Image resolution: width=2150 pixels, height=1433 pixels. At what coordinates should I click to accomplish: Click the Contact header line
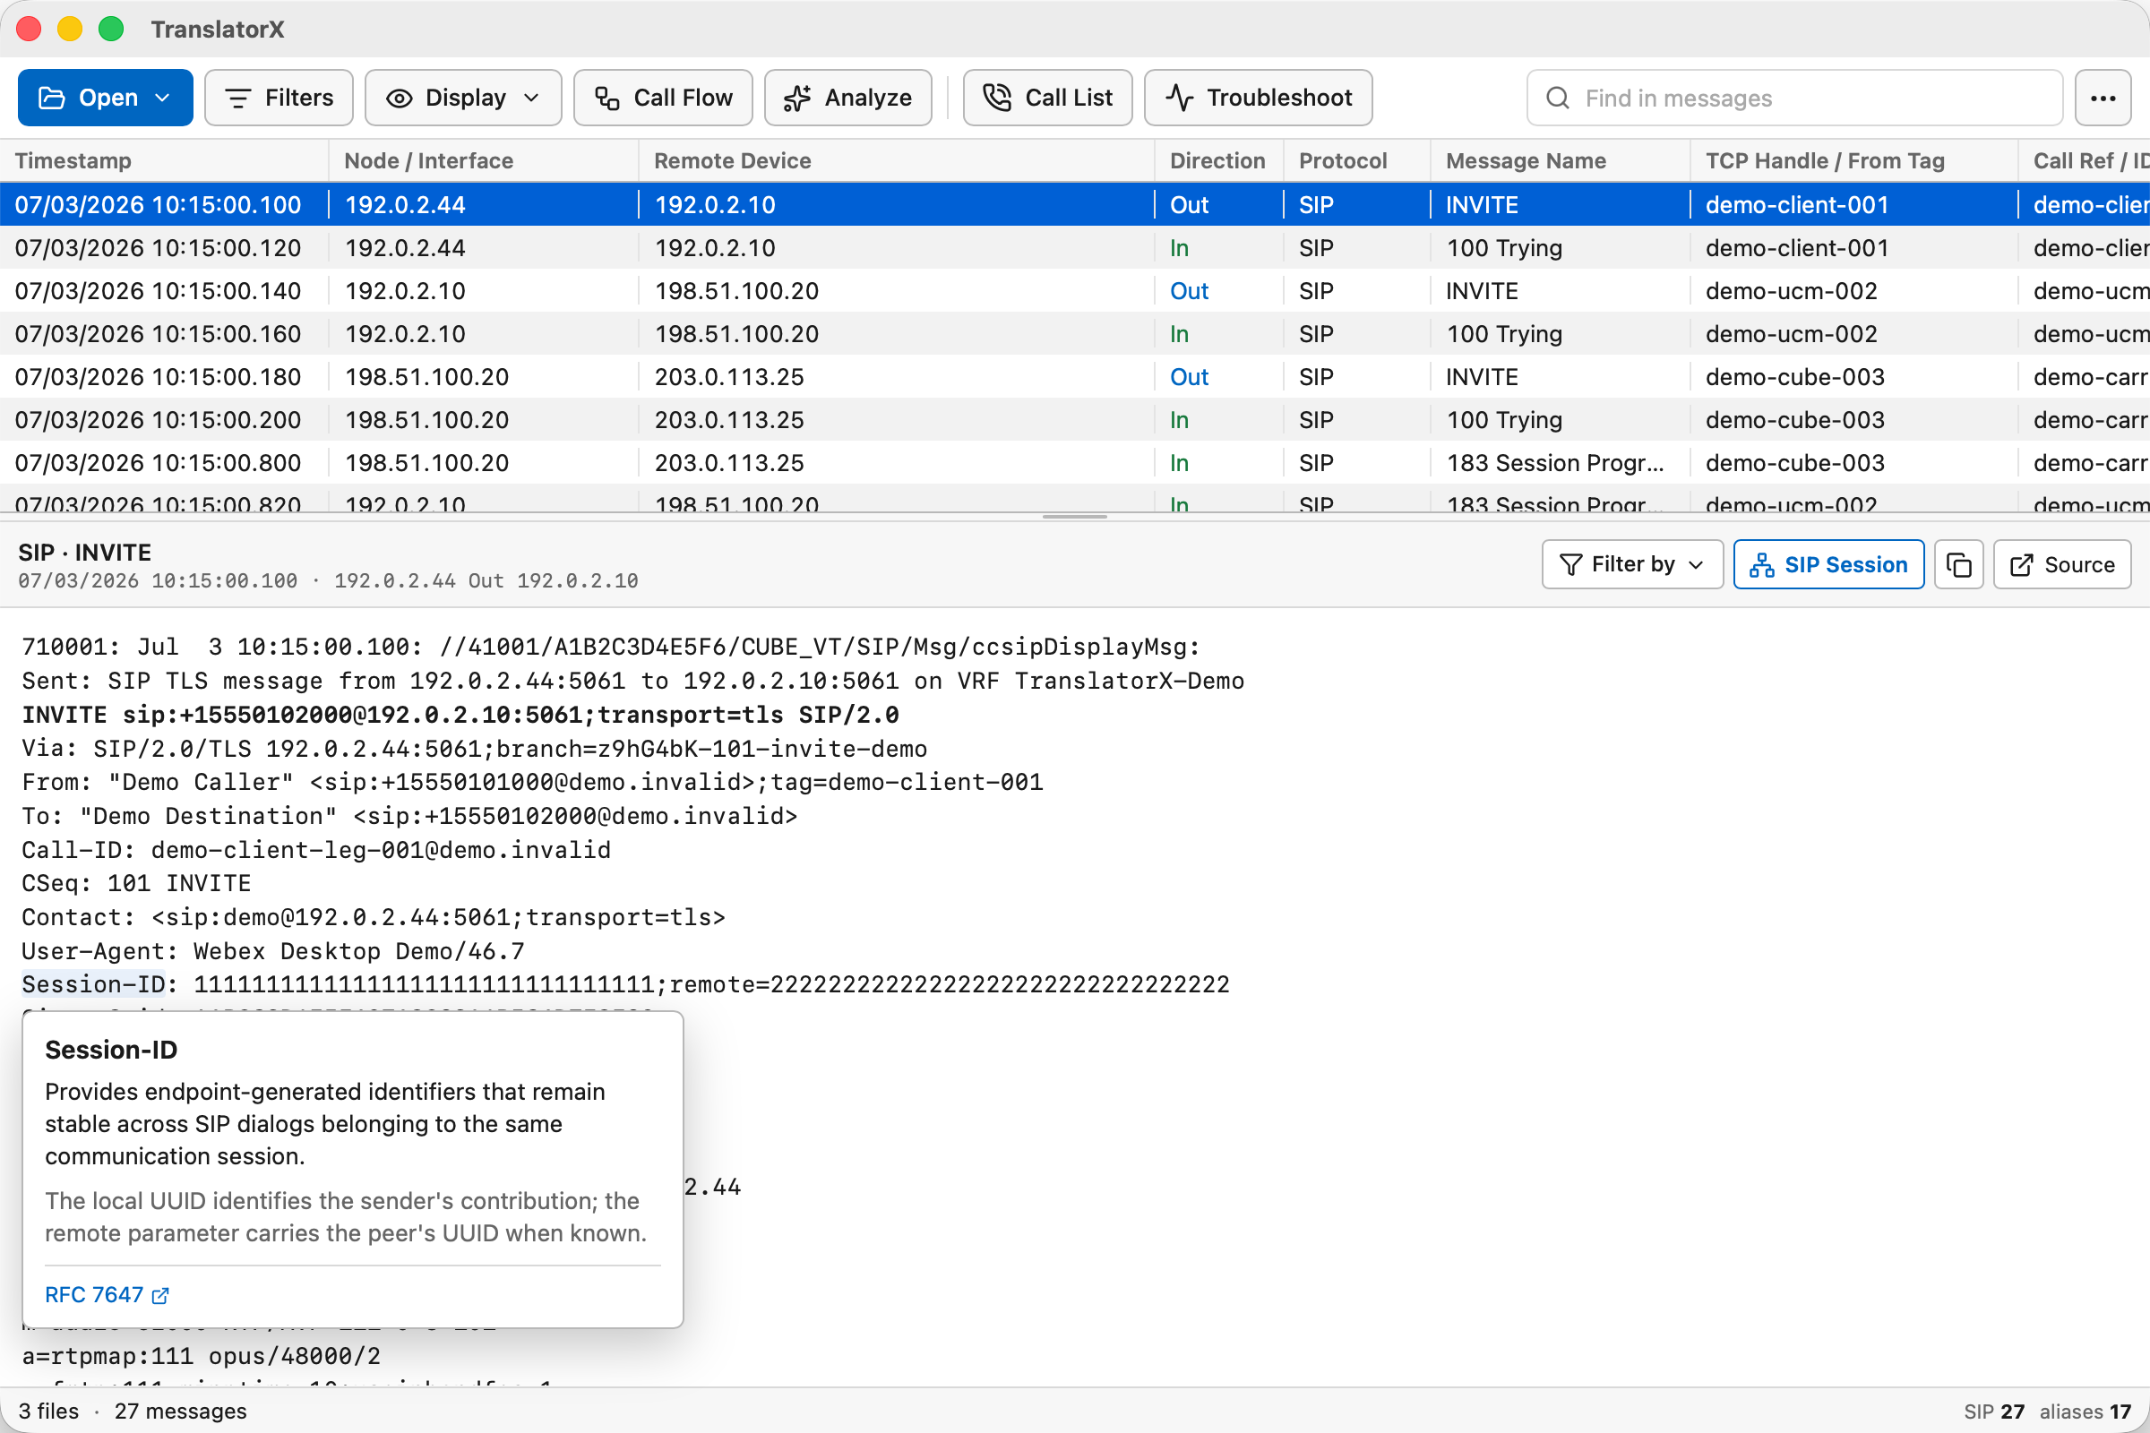(374, 917)
